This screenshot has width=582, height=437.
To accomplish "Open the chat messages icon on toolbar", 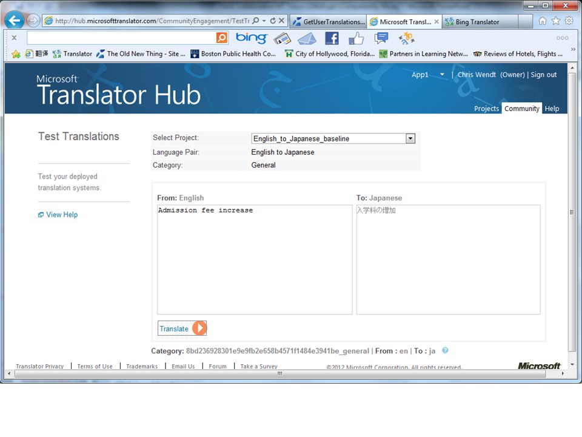I will 381,38.
